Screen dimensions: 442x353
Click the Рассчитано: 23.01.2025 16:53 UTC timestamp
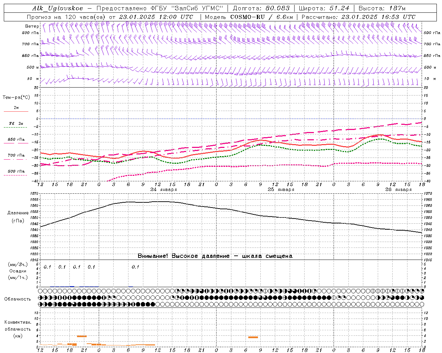point(359,17)
